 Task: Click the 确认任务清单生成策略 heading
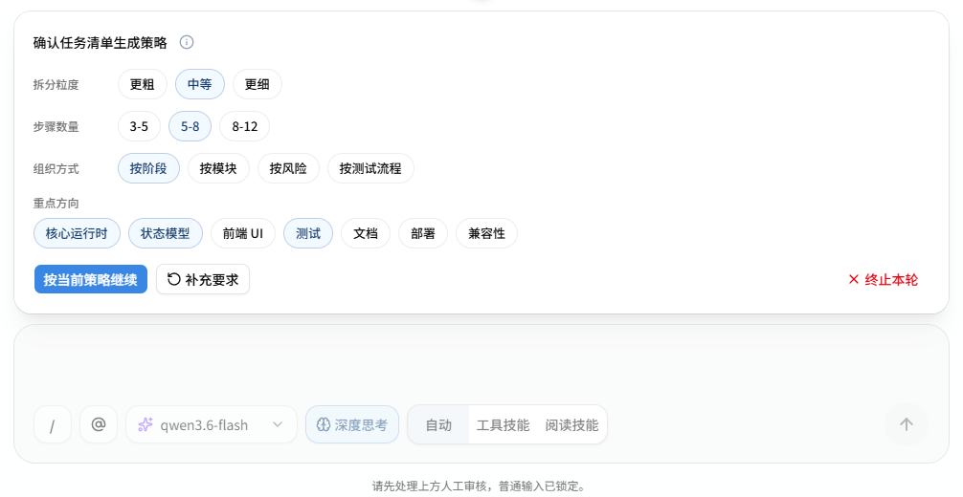point(101,43)
